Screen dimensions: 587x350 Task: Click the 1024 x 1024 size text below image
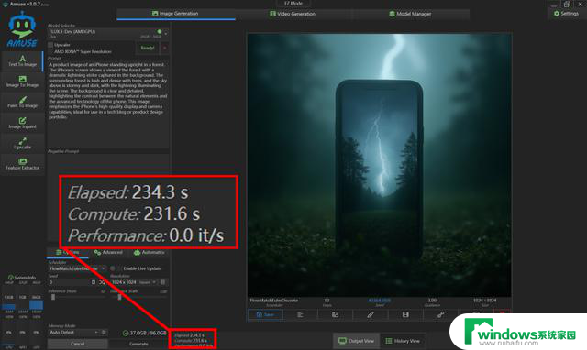coord(485,301)
